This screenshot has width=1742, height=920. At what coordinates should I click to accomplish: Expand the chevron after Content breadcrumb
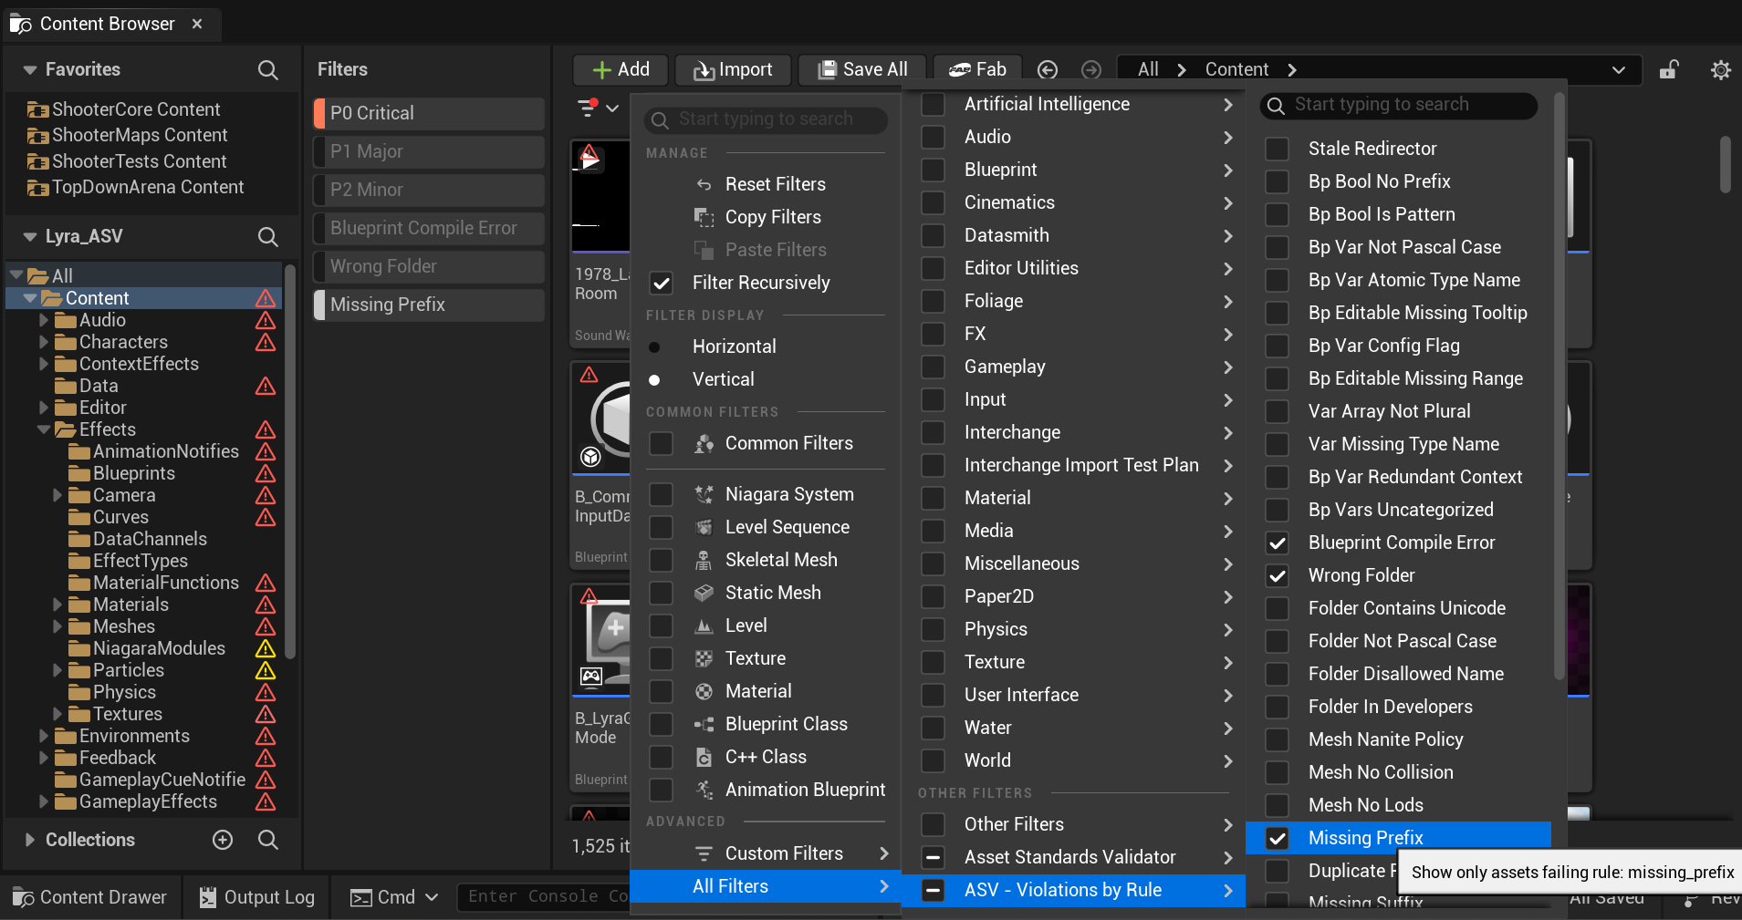pyautogui.click(x=1291, y=70)
